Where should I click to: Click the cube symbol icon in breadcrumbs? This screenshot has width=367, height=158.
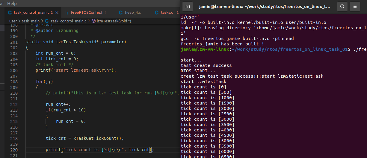coord(93,21)
